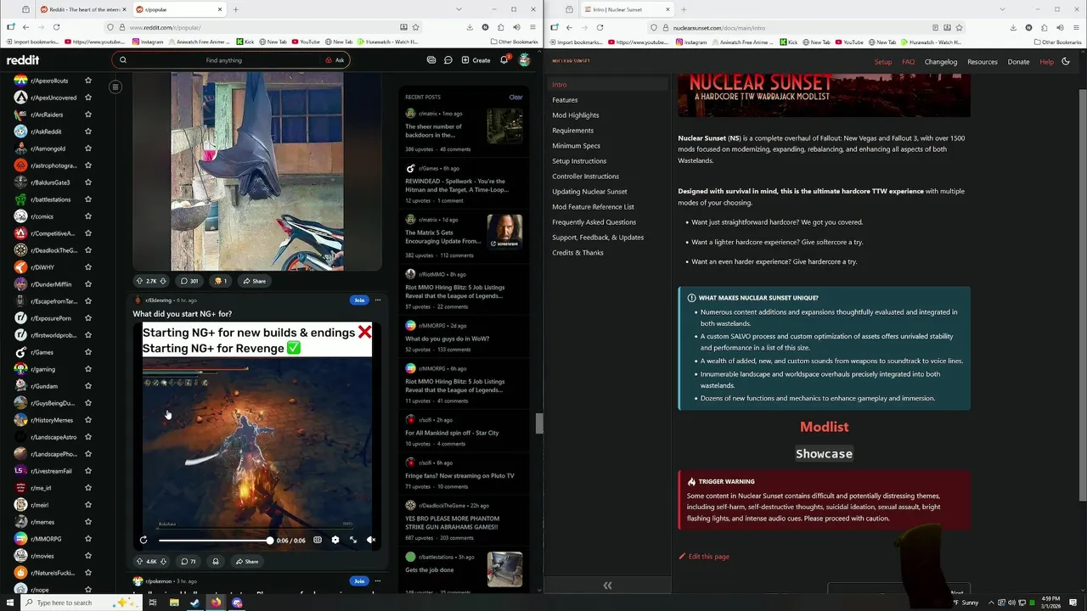Open Reddit chat icon in header

coord(448,60)
